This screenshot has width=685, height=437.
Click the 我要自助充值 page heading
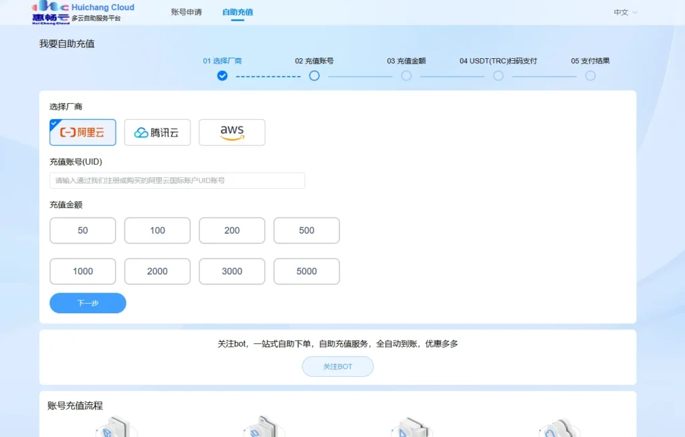click(67, 43)
